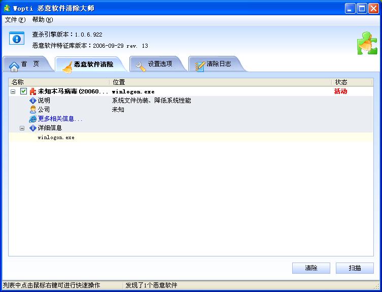Click the info icon beside 详细信息
The width and height of the screenshot is (382, 292).
coord(32,128)
